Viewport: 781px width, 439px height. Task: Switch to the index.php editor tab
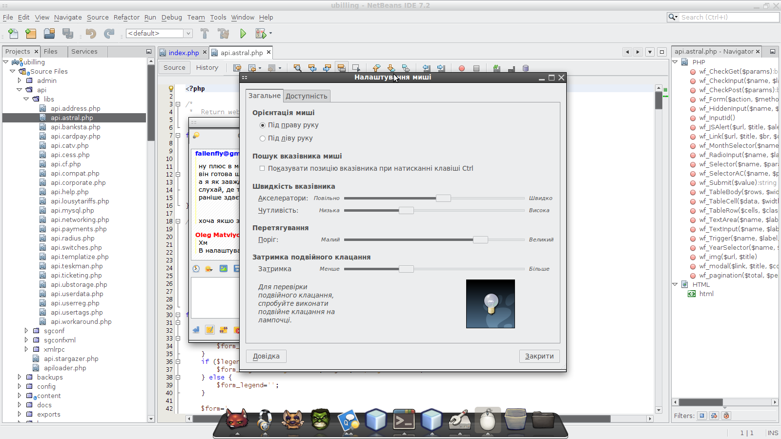pos(184,53)
